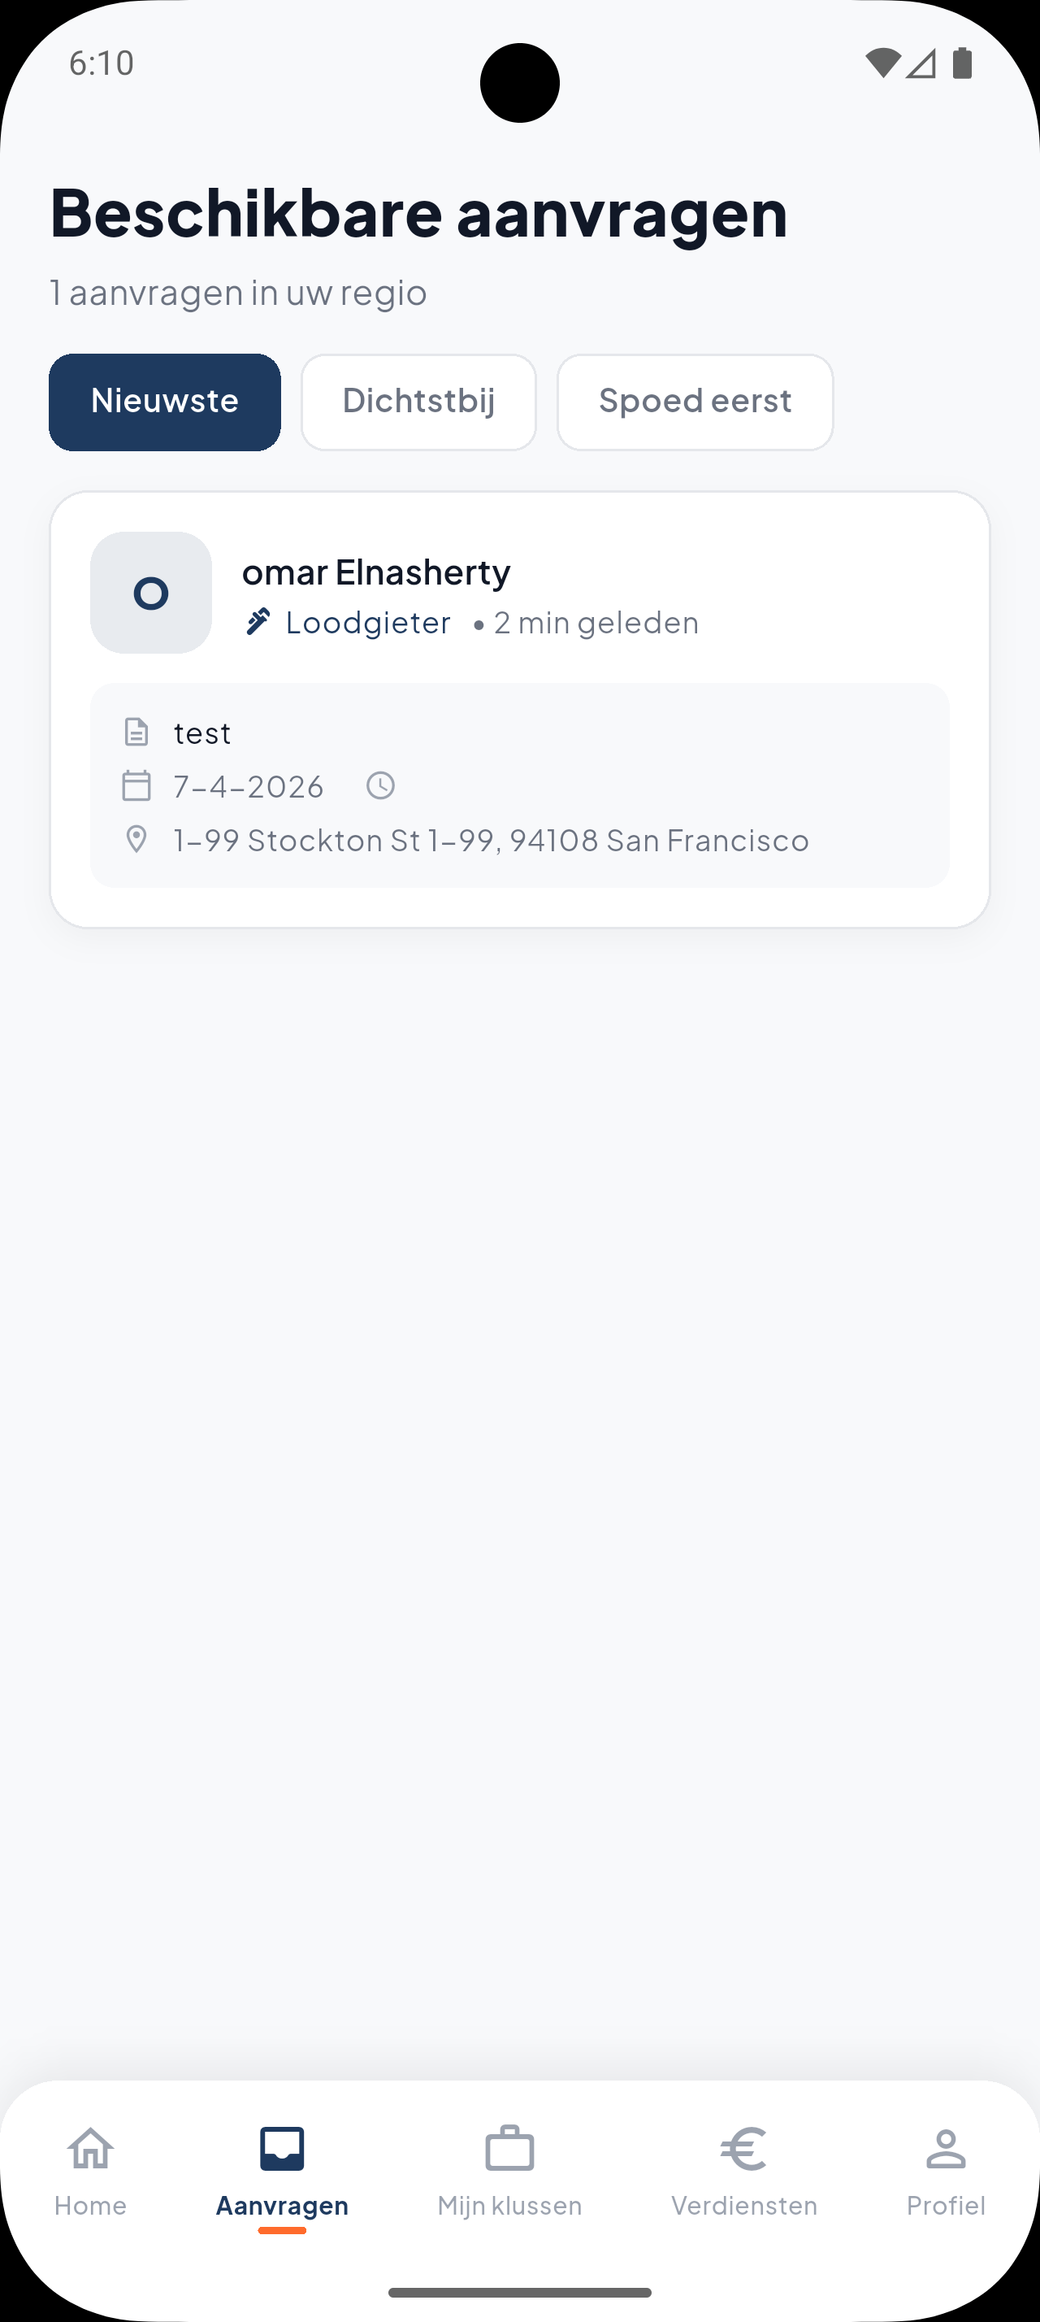Switch sorting to Dichtstbij
Viewport: 1040px width, 2322px height.
click(418, 402)
